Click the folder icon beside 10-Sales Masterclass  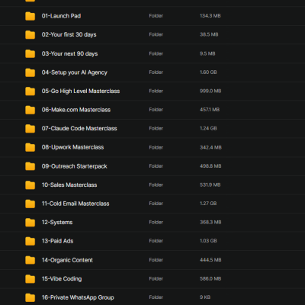click(30, 185)
